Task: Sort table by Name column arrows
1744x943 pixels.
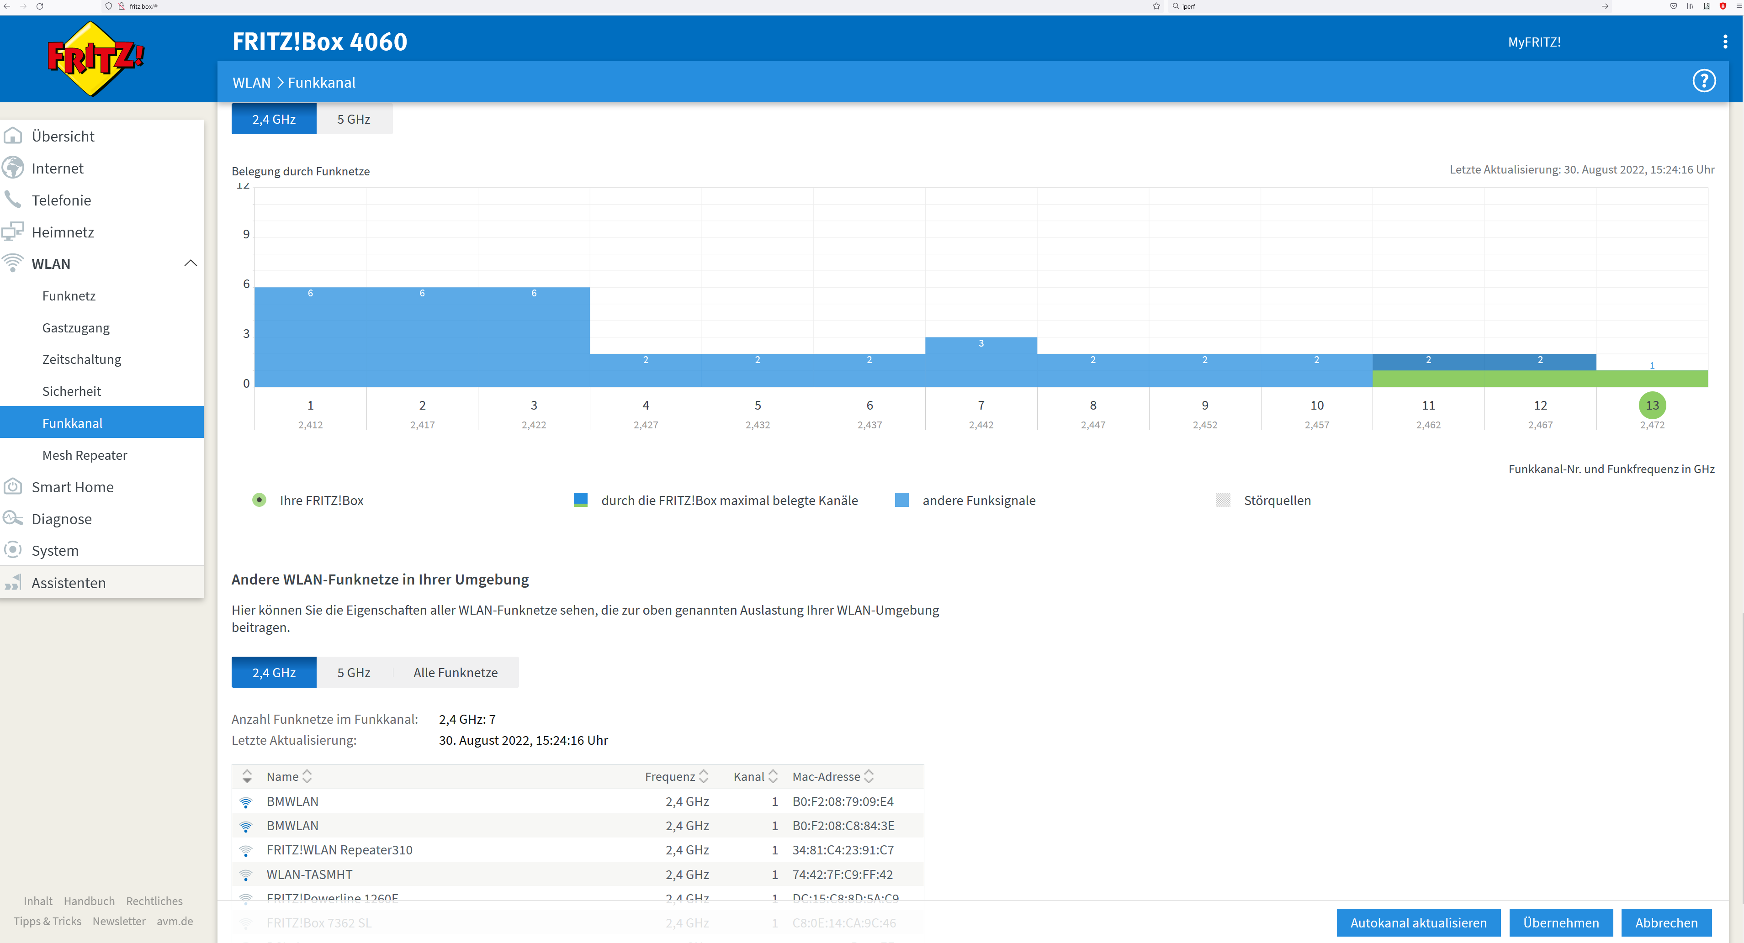Action: point(307,777)
